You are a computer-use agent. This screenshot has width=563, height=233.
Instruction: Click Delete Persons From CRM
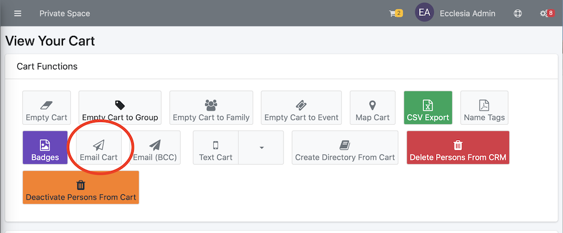(458, 148)
